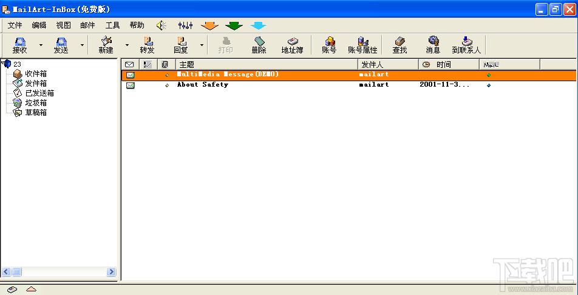Click the 删除 (Delete) toolbar icon

(x=259, y=45)
